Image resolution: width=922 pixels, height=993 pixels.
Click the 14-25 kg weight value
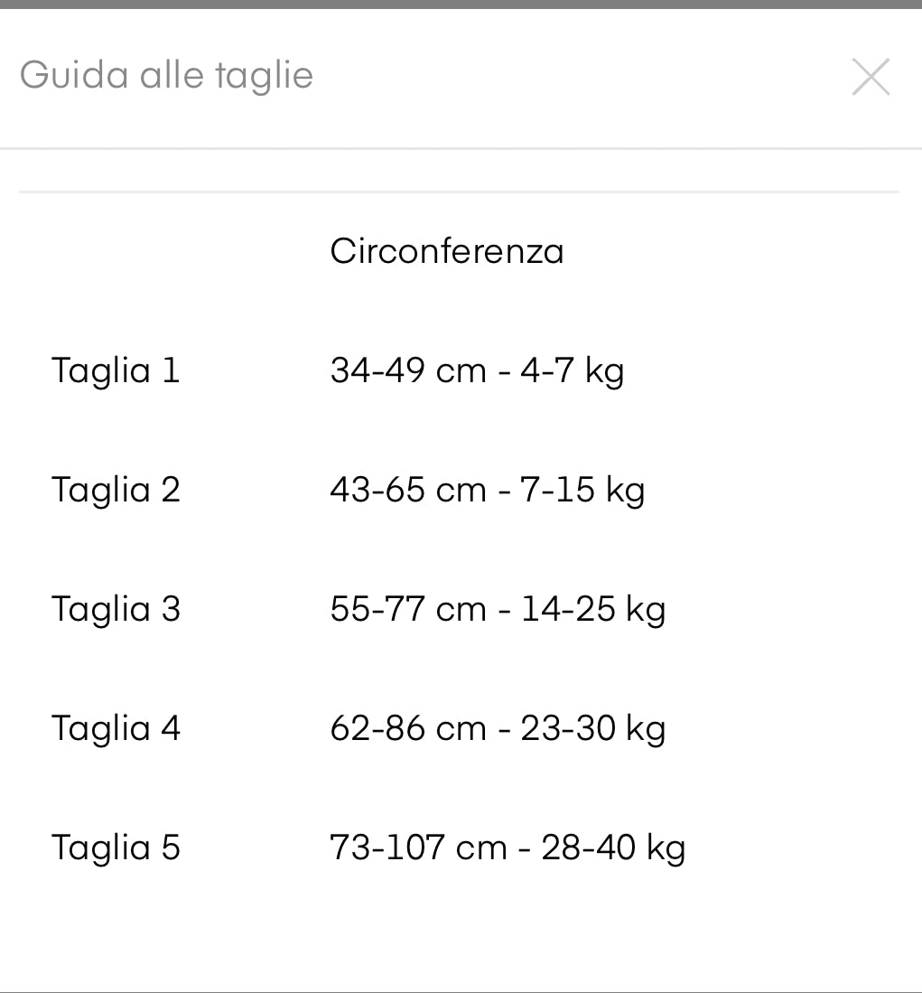pos(593,609)
